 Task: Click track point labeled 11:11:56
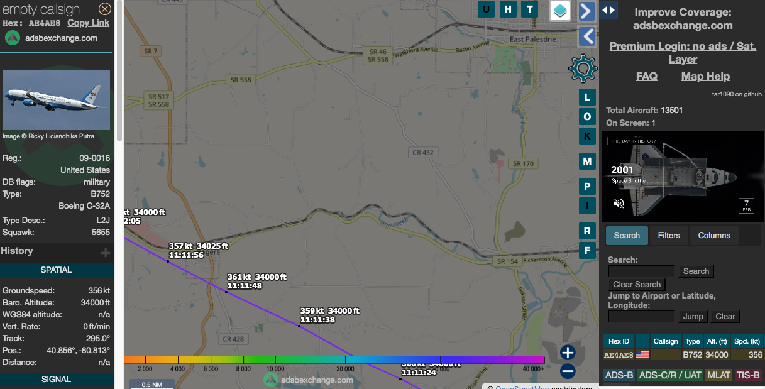click(168, 261)
